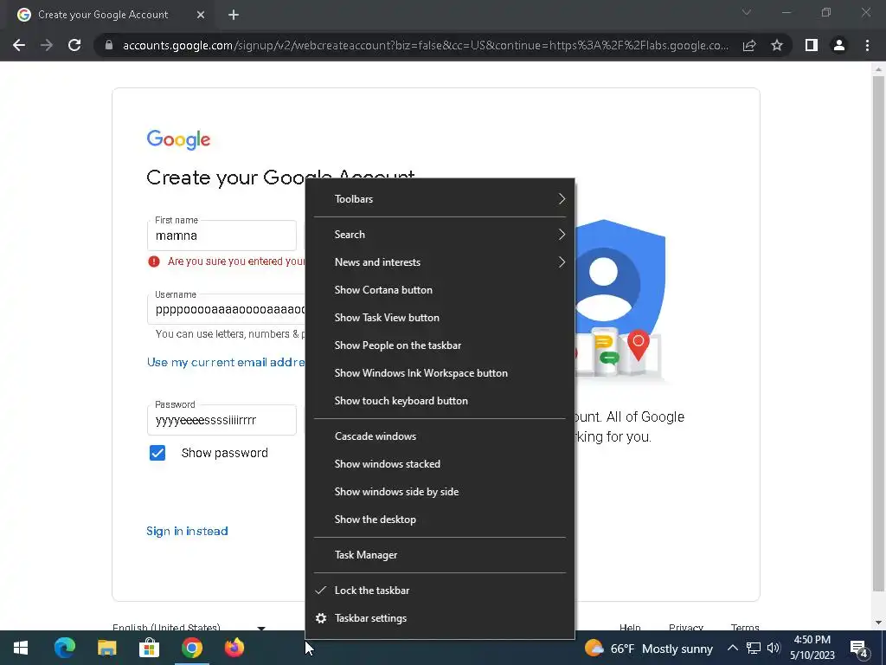This screenshot has height=665, width=886.
Task: Launch Firefox from the taskbar
Action: pos(234,648)
